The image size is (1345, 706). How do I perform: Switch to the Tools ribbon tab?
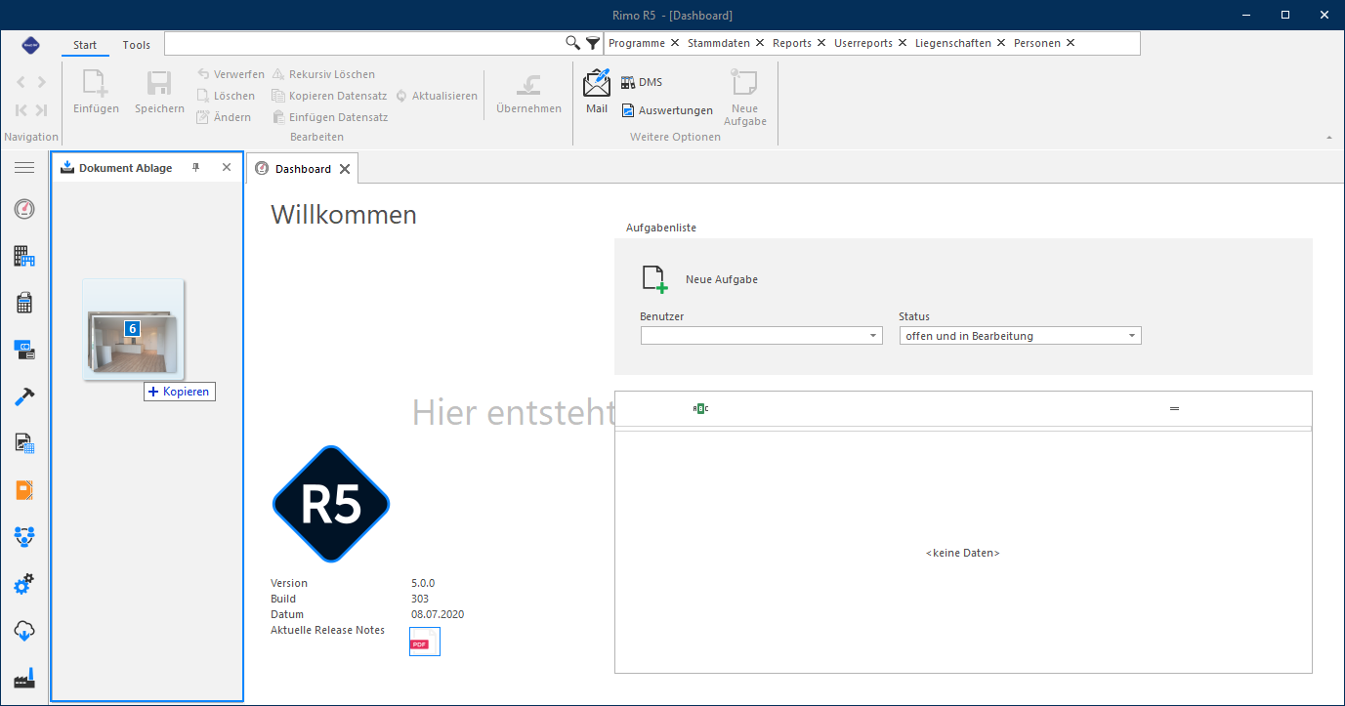pos(137,45)
